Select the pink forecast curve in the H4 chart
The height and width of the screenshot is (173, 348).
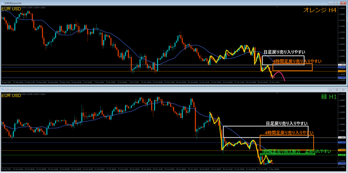(x=279, y=73)
